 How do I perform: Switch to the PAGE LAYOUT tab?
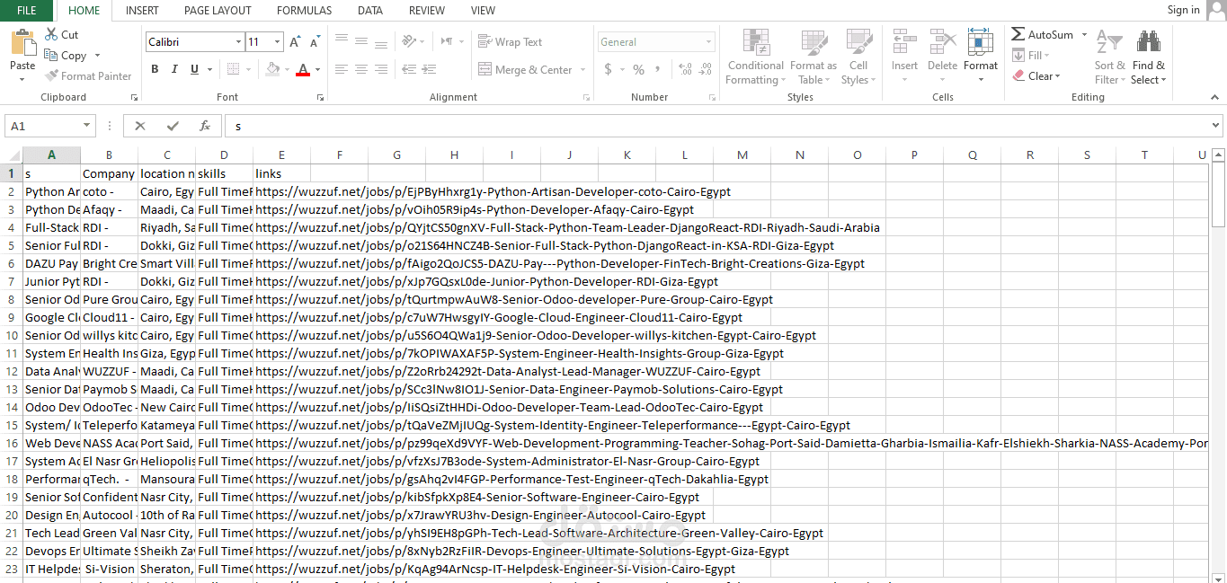coord(218,11)
